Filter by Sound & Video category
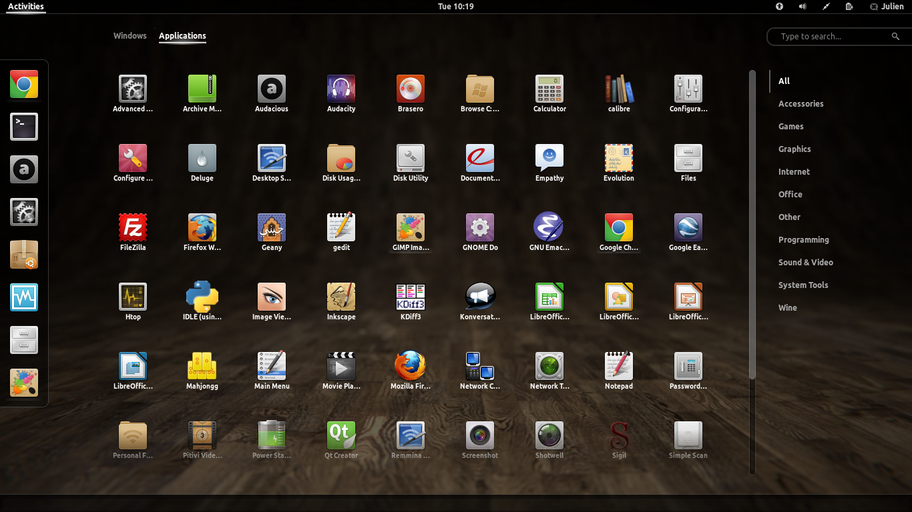The image size is (912, 512). (x=805, y=262)
